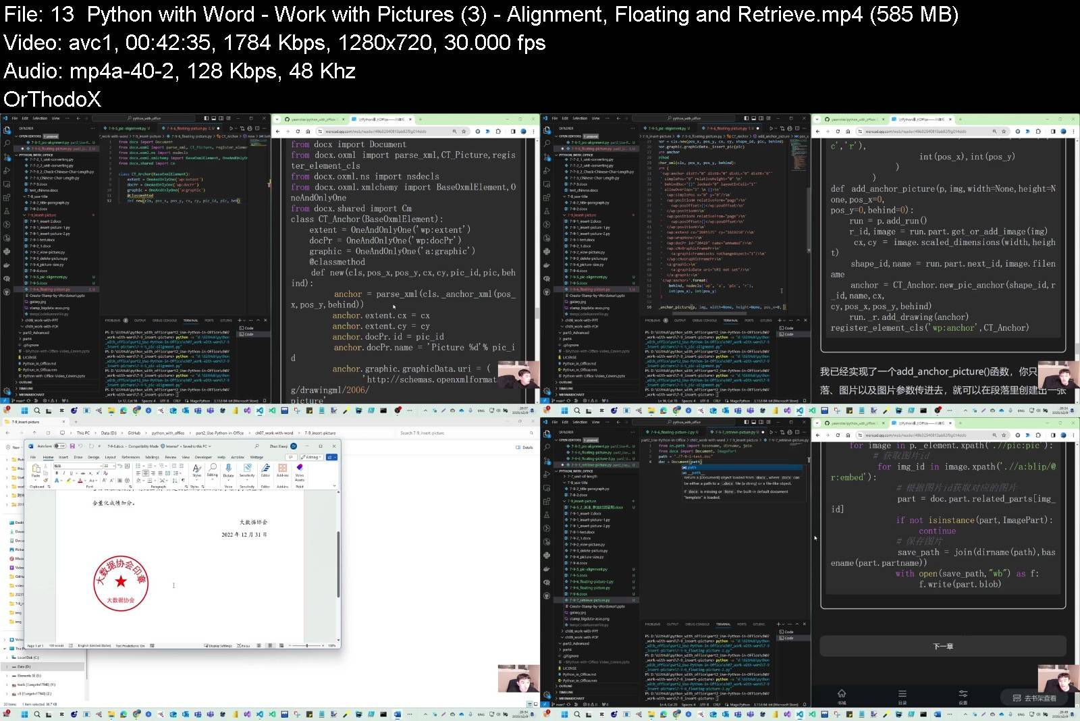
Task: Select the red stamp picture in Word
Action: tap(120, 583)
